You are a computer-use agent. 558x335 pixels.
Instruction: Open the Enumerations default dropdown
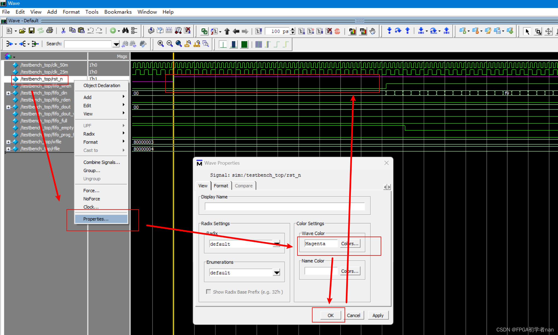click(277, 273)
